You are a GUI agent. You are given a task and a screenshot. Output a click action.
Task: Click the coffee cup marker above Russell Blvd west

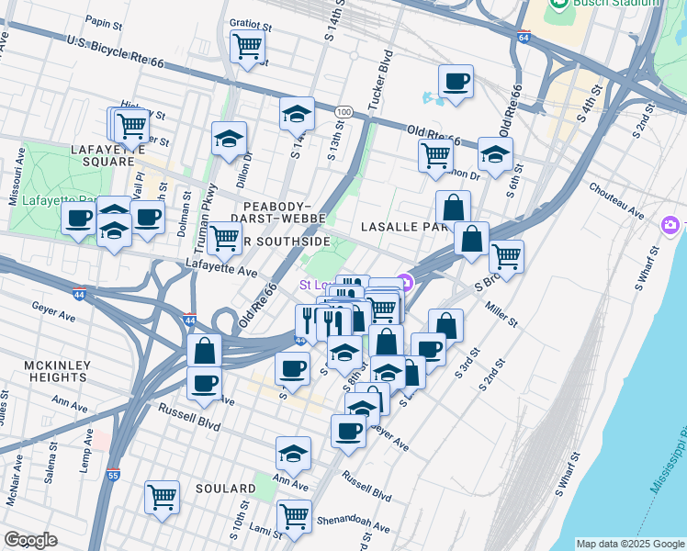click(204, 386)
